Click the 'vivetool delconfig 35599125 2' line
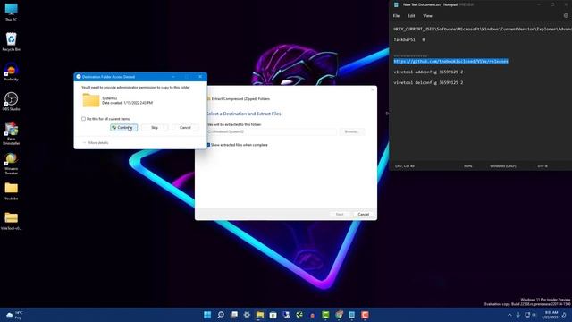572x322 pixels. [x=428, y=82]
